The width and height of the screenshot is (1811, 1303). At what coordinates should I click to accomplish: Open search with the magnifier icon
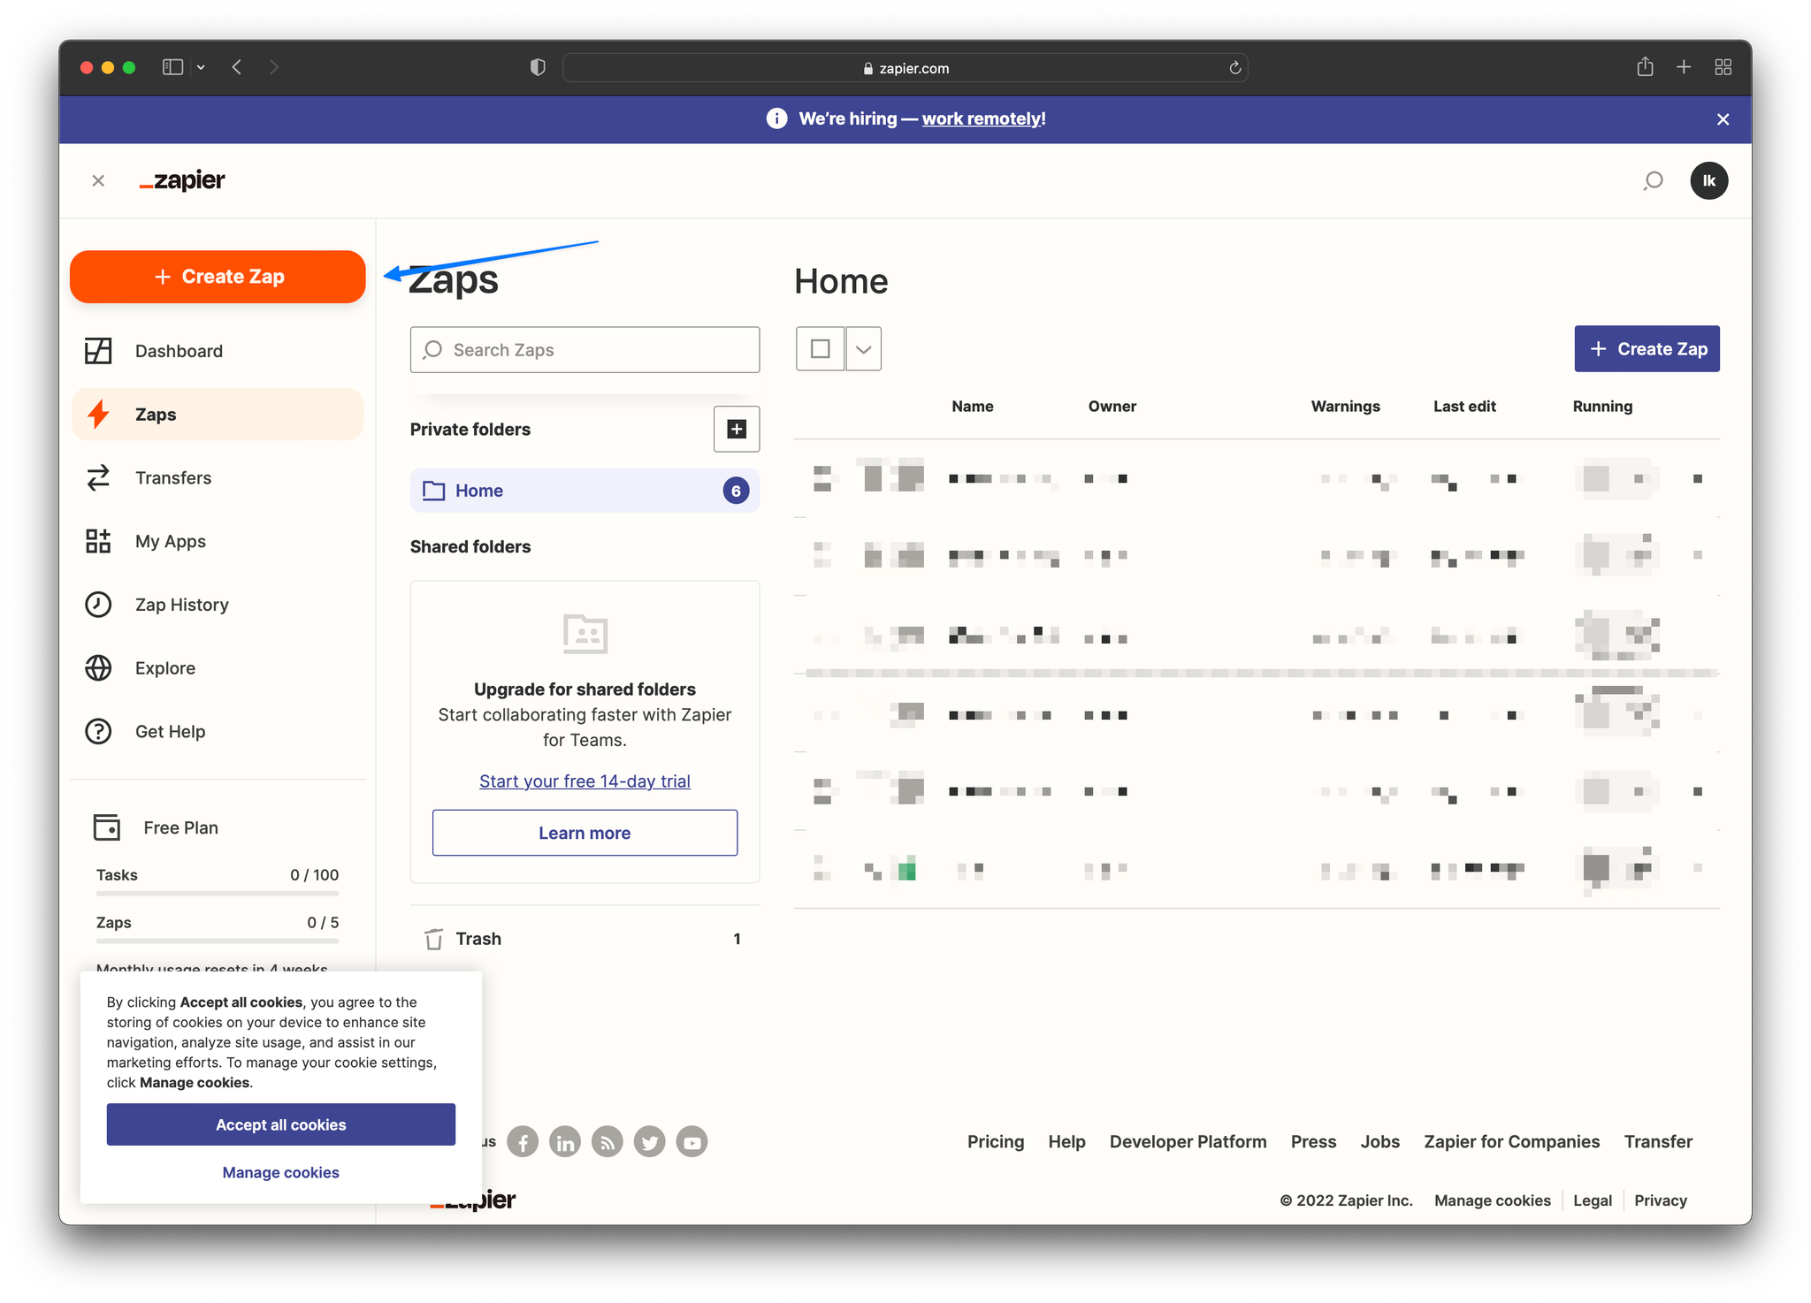1653,180
